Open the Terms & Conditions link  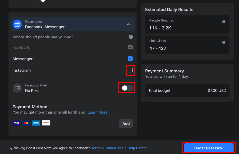(107, 148)
